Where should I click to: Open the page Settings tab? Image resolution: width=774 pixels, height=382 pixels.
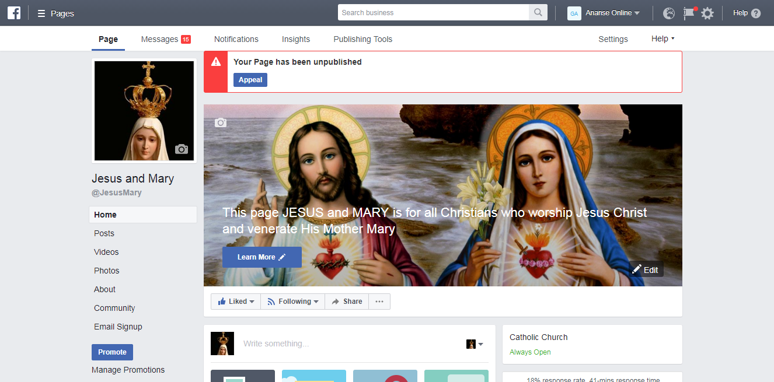(613, 39)
